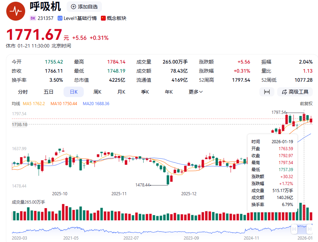Image resolution: width=318 pixels, height=242 pixels.
Task: Click the 成交量265.00万手 volume chart label
Action: pos(28,202)
